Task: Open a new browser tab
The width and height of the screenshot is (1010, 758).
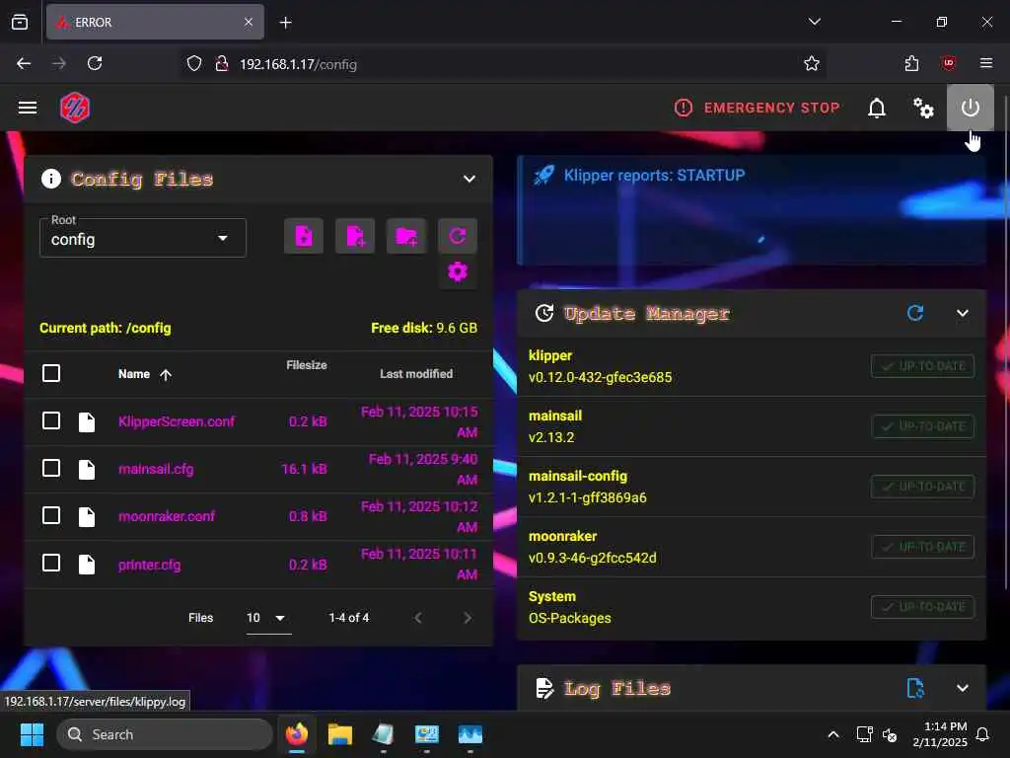Action: 285,23
